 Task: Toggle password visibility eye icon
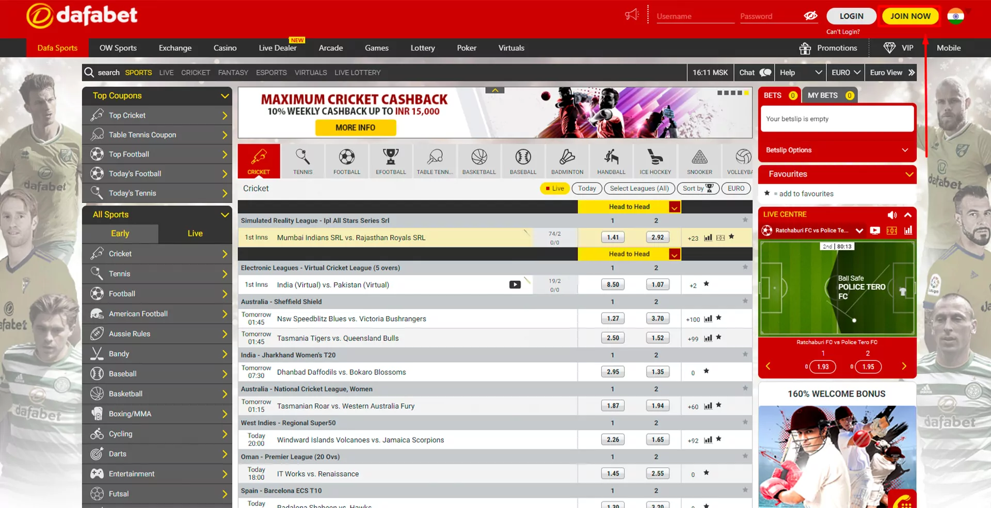coord(810,16)
